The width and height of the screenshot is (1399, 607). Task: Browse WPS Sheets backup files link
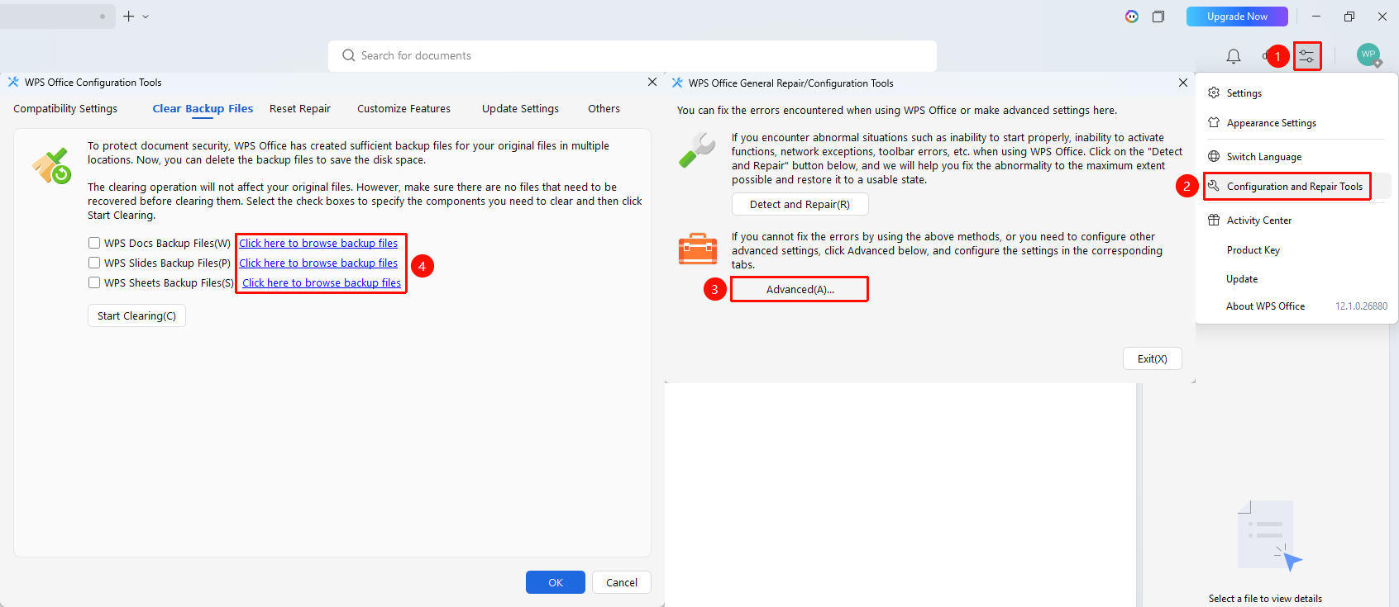click(x=322, y=282)
